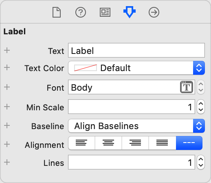Decrease font size with stepper down
Screen dimensions: 211x183
(201, 90)
